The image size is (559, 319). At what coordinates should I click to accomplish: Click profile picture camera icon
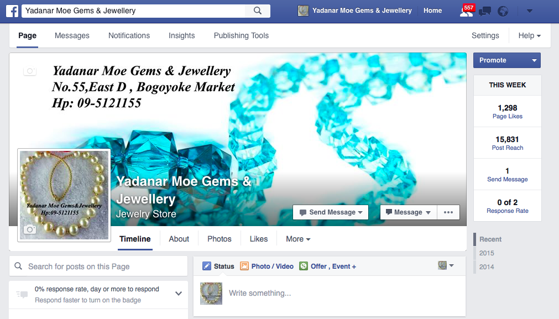point(30,229)
